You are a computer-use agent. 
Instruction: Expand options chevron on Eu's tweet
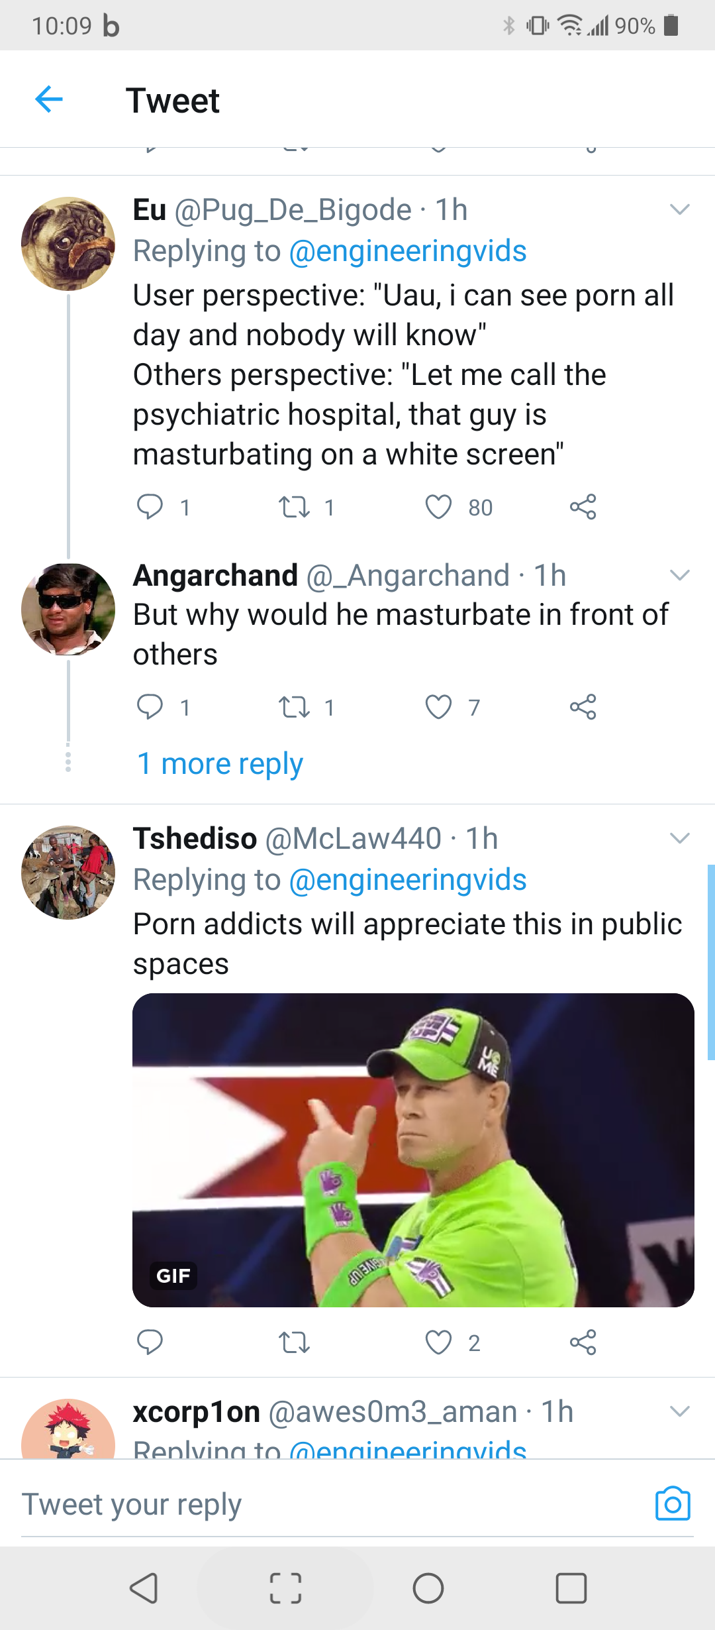tap(680, 209)
